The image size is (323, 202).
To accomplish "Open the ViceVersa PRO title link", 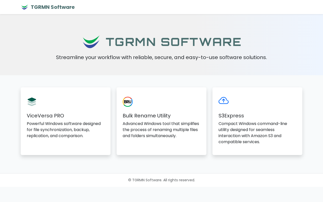I will 45,116.
